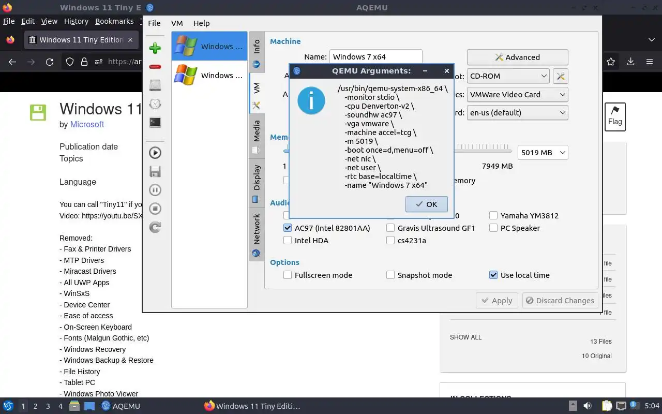Click SHOW ALL files link

pyautogui.click(x=465, y=337)
